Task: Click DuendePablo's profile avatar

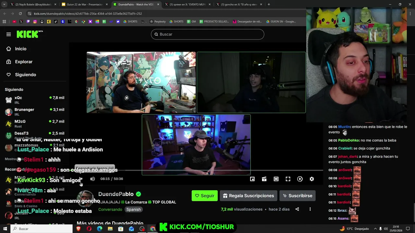Action: [86, 199]
